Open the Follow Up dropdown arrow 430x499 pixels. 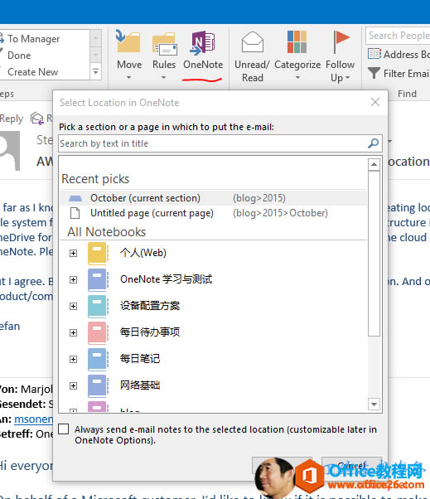click(x=348, y=77)
